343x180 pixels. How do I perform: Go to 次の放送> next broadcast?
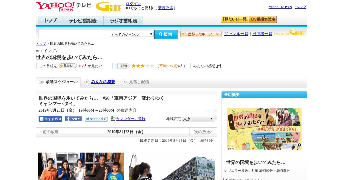(203, 132)
